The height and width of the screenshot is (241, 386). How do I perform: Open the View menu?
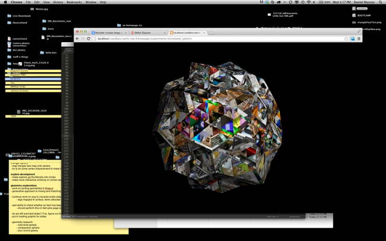[x=46, y=2]
